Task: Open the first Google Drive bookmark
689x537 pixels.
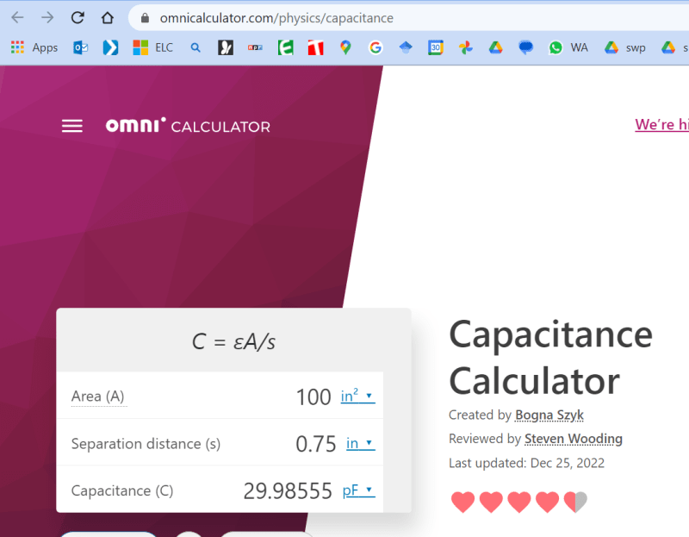Action: coord(496,47)
